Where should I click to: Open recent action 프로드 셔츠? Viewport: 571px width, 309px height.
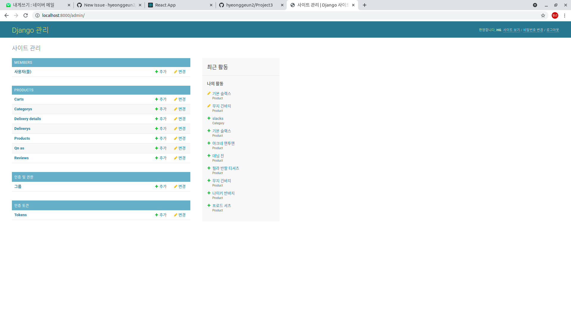[222, 206]
